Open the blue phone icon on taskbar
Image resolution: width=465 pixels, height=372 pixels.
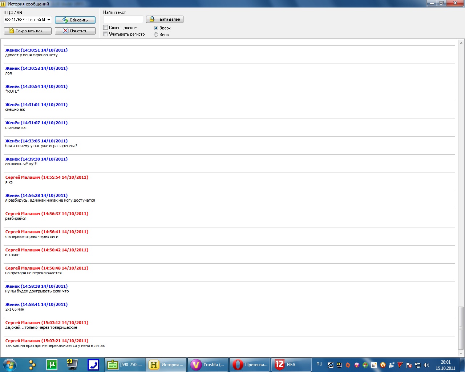93,365
